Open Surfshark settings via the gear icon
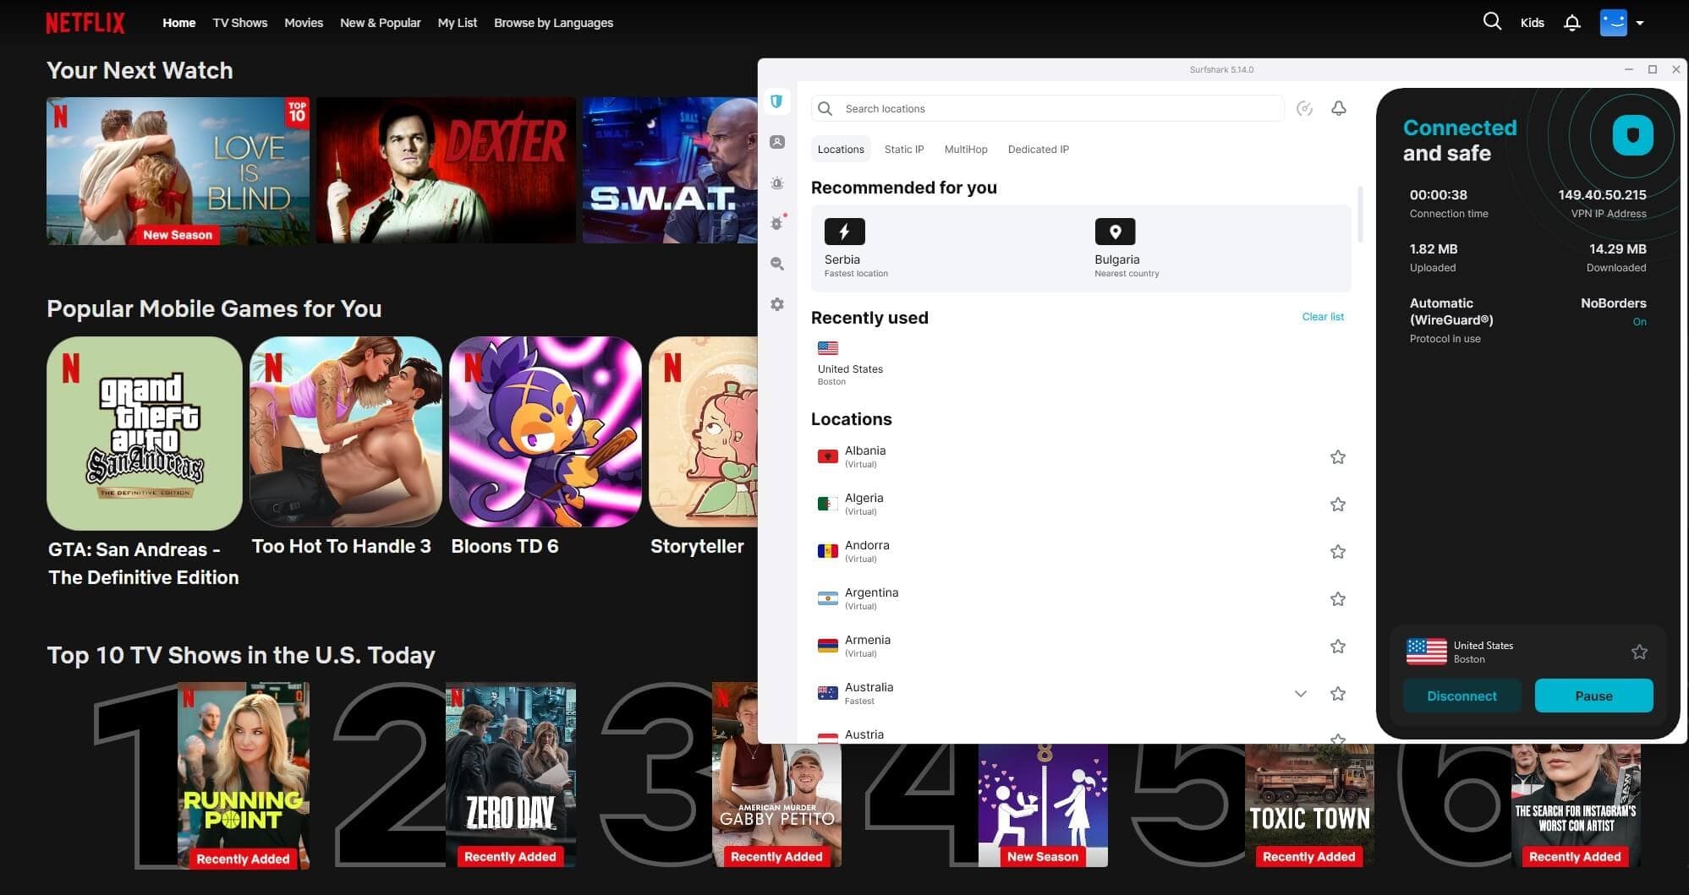Viewport: 1689px width, 895px height. click(x=776, y=304)
